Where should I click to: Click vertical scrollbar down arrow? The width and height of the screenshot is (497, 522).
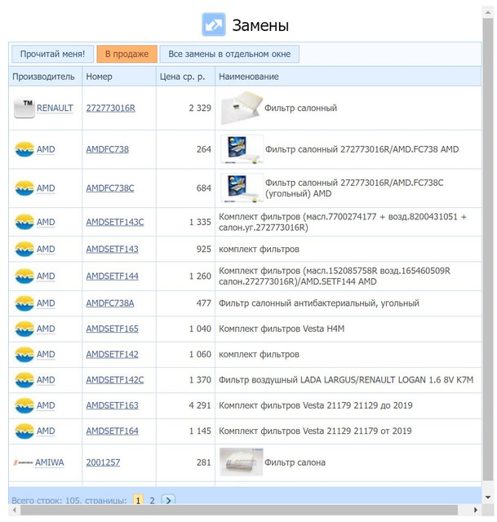pos(488,498)
